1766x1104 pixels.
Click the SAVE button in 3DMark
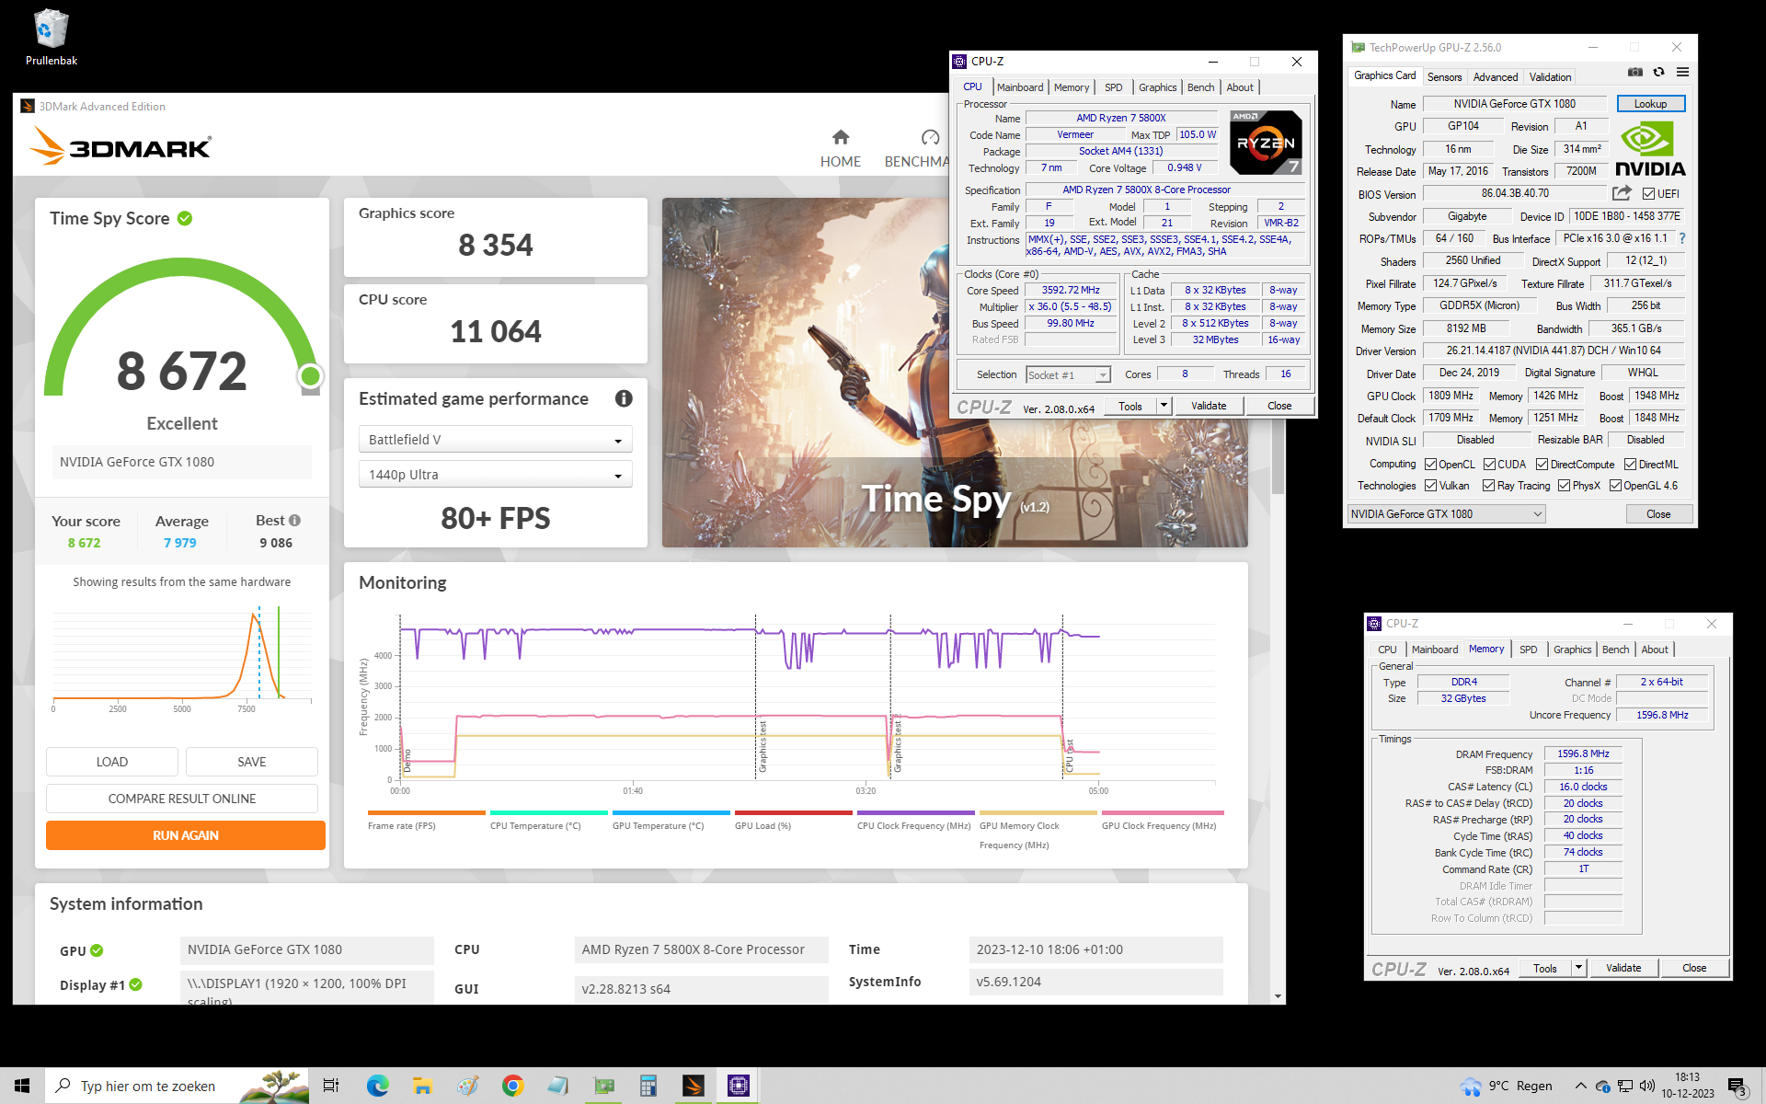(x=252, y=762)
